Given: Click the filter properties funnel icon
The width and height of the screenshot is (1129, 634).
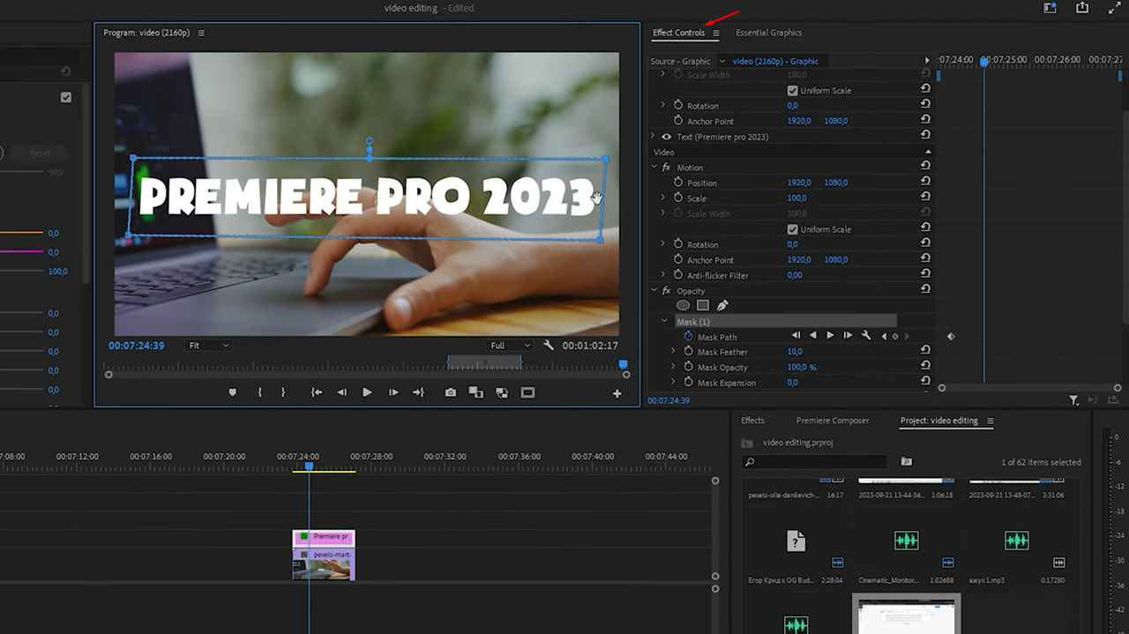Looking at the screenshot, I should (x=1073, y=400).
